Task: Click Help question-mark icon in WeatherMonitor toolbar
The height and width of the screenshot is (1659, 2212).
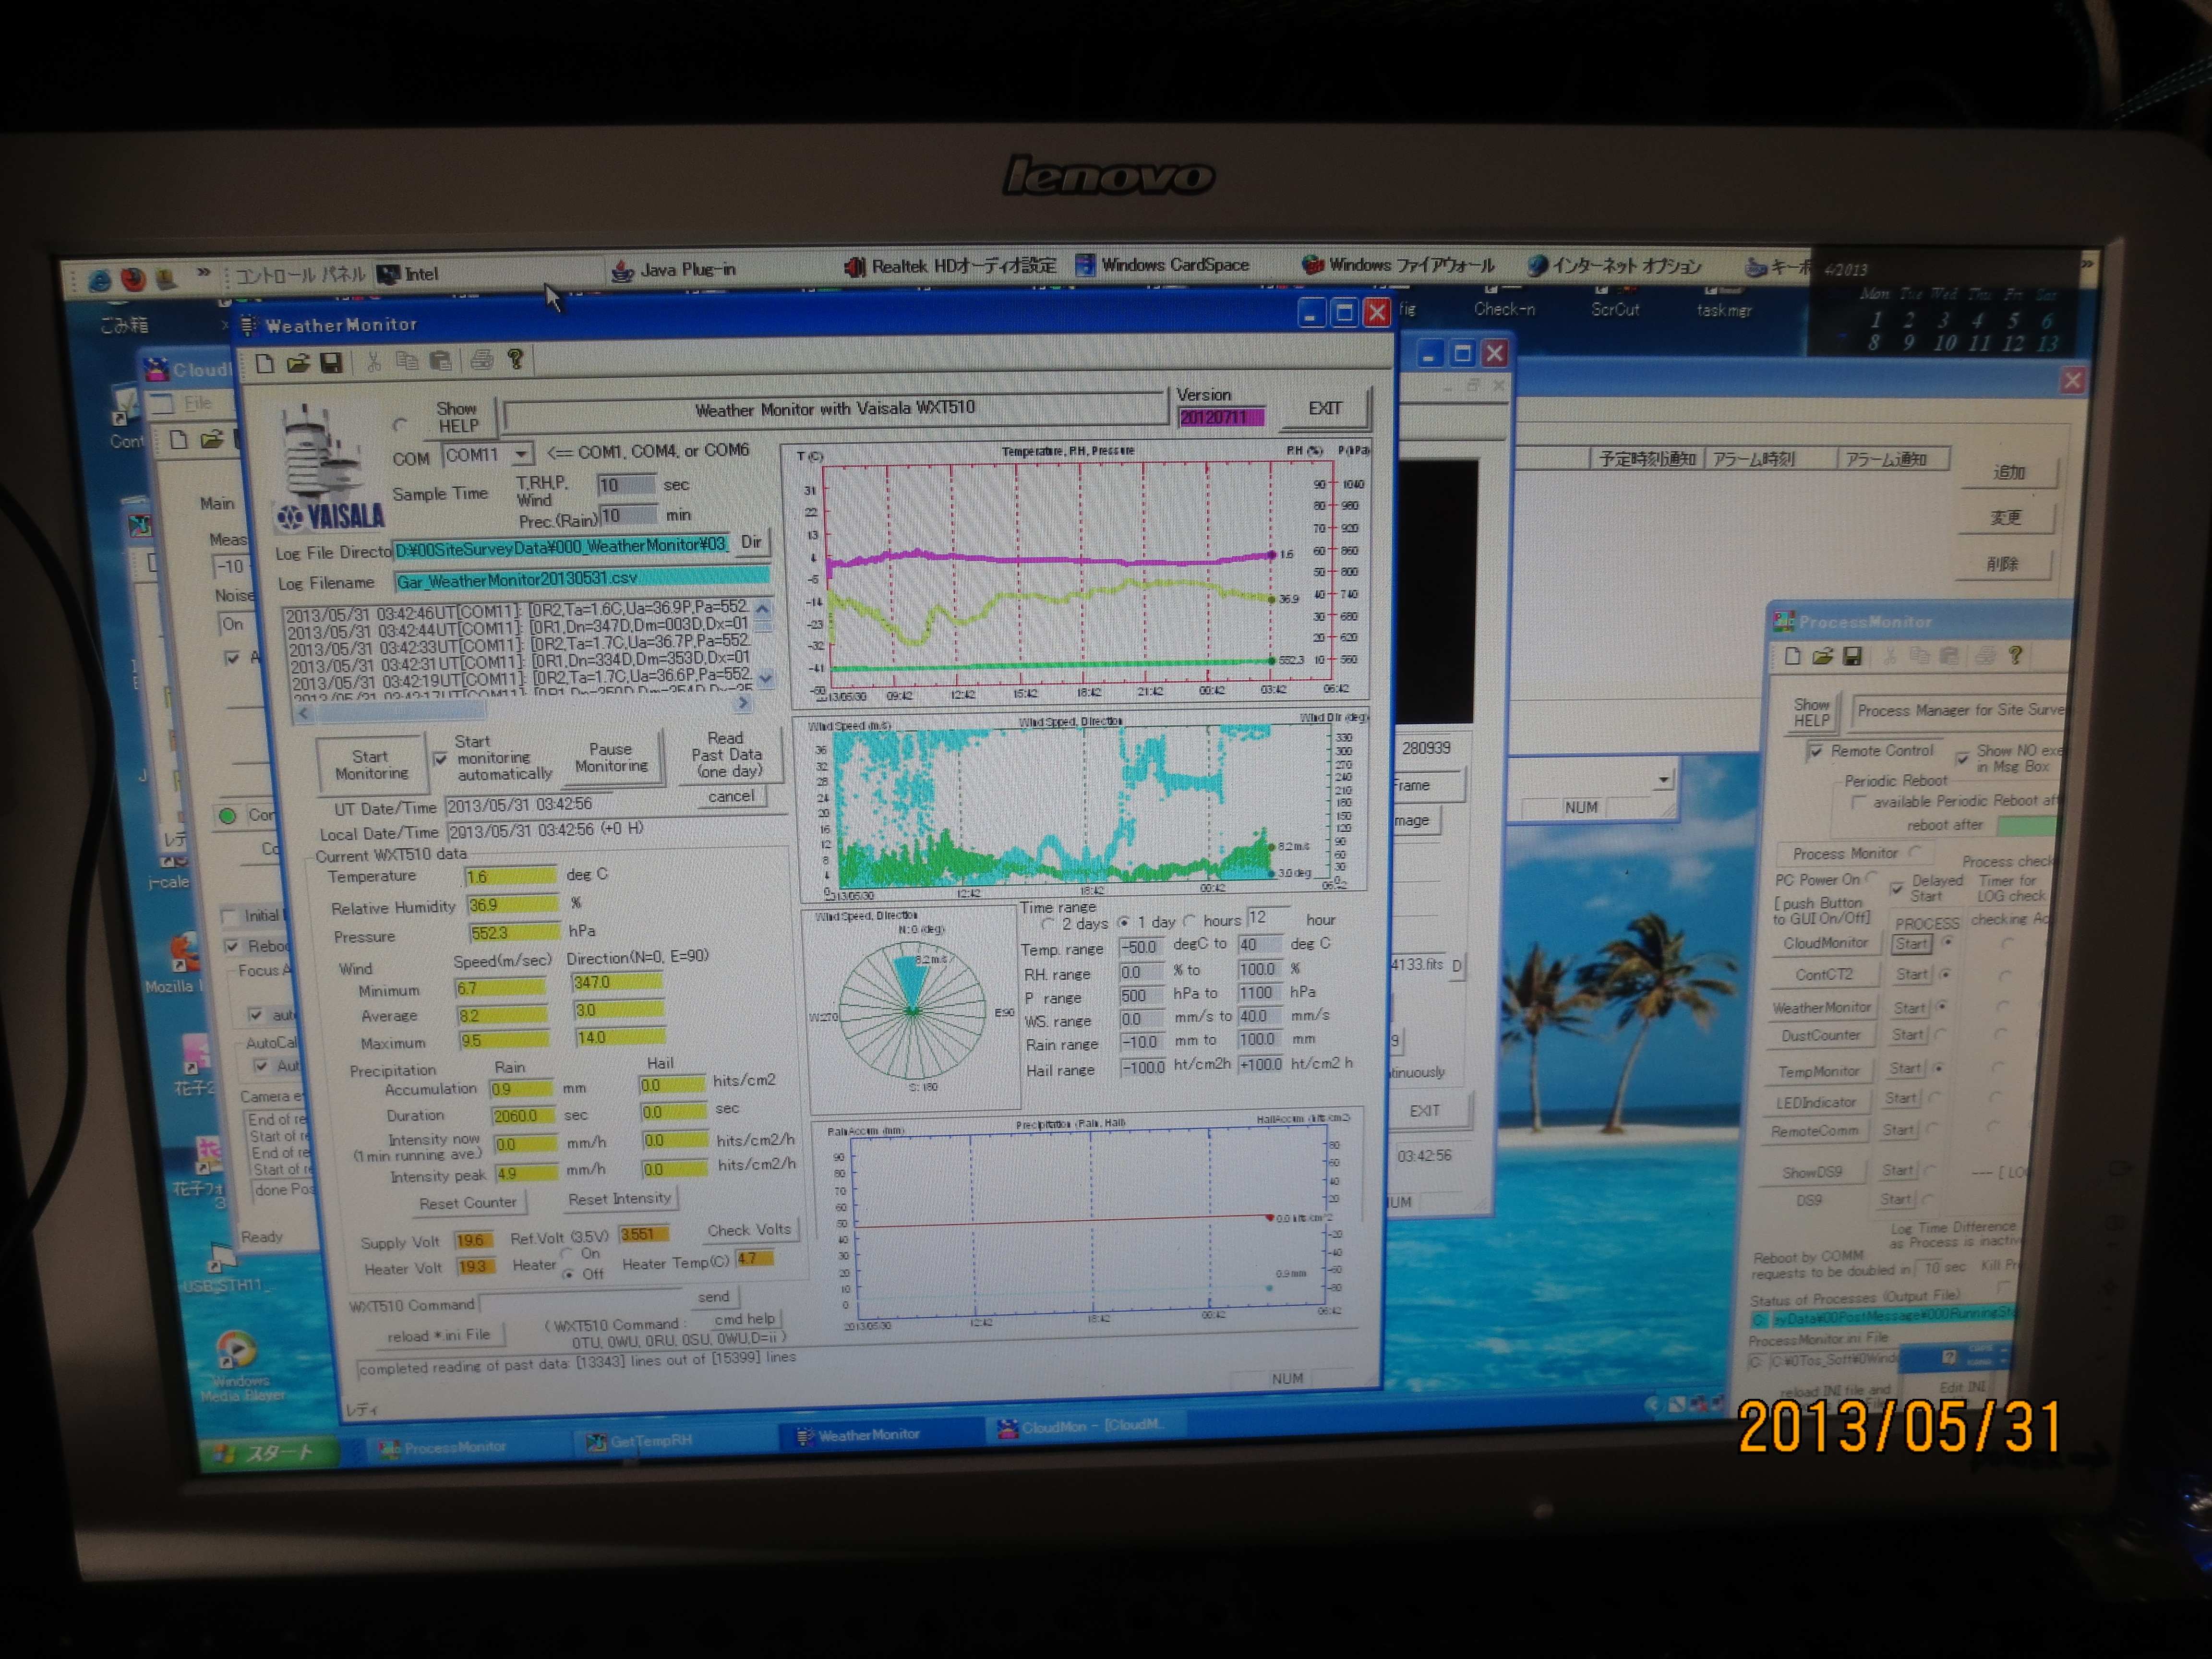Action: [x=515, y=359]
